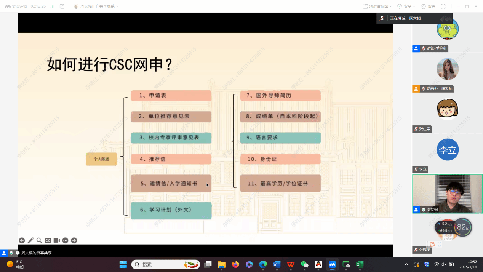Select 周文韬 participant video tile
Image resolution: width=483 pixels, height=272 pixels.
pyautogui.click(x=447, y=194)
